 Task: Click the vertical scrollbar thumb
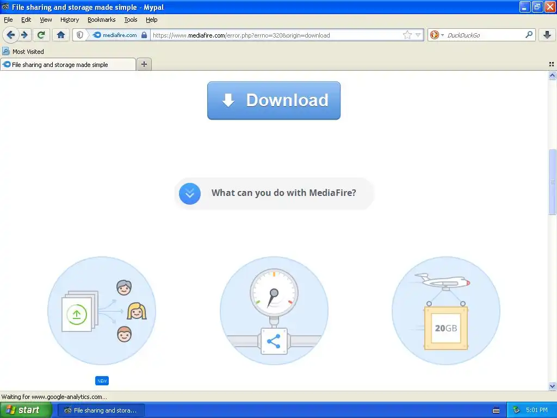pyautogui.click(x=552, y=182)
